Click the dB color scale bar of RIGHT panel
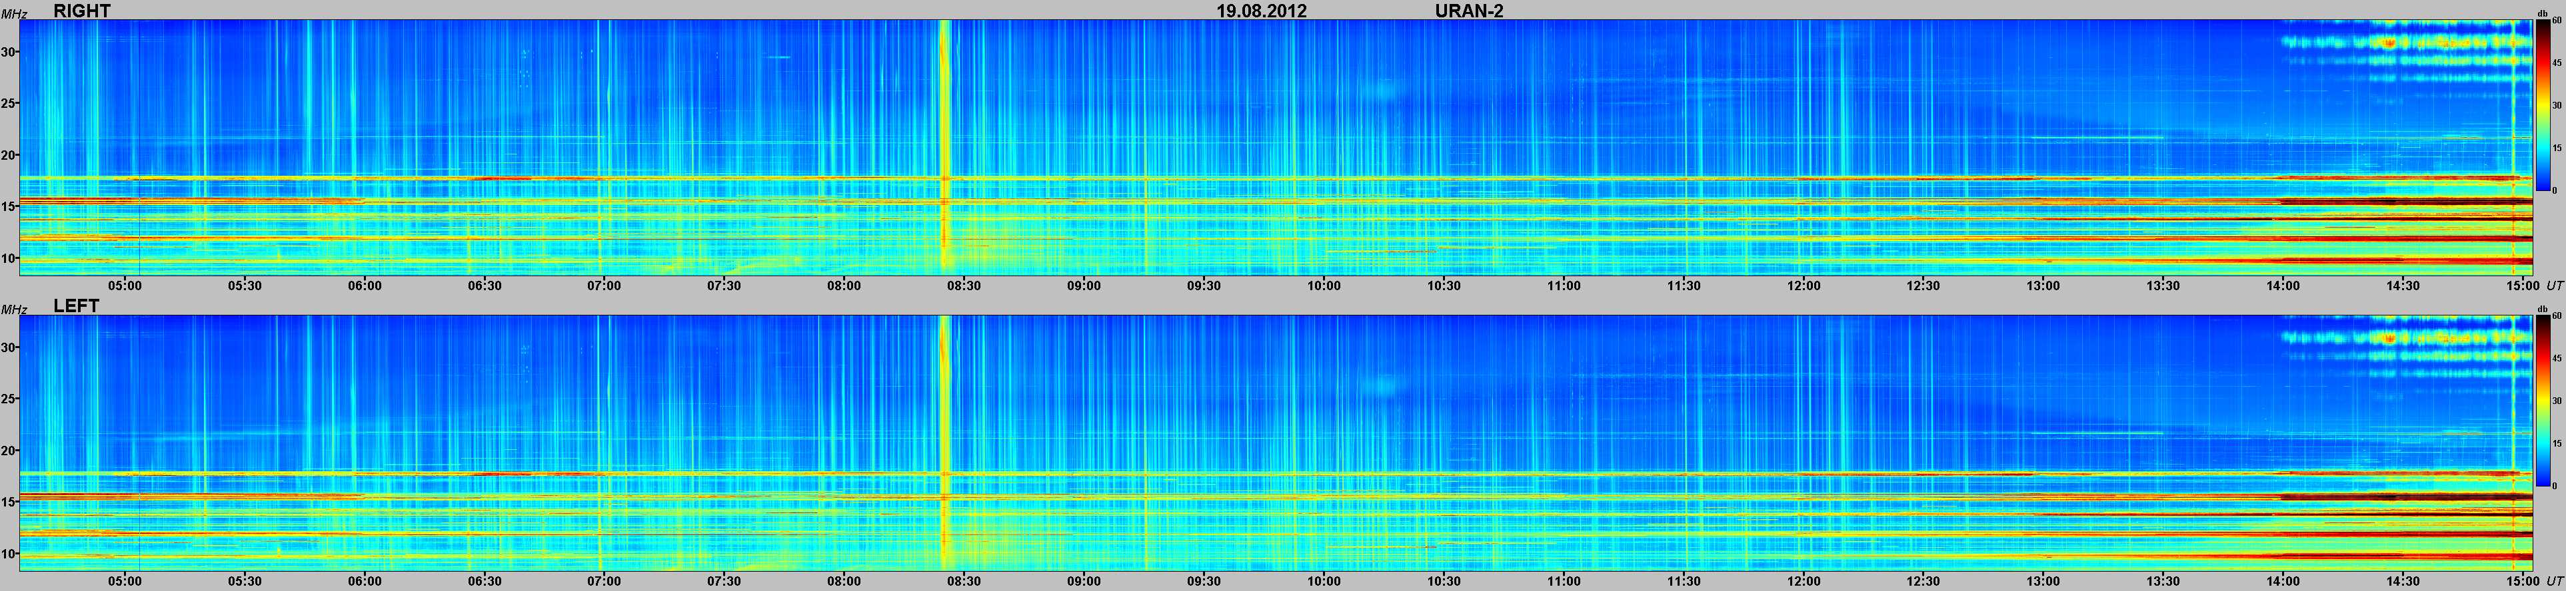The image size is (2566, 591). tap(2542, 105)
